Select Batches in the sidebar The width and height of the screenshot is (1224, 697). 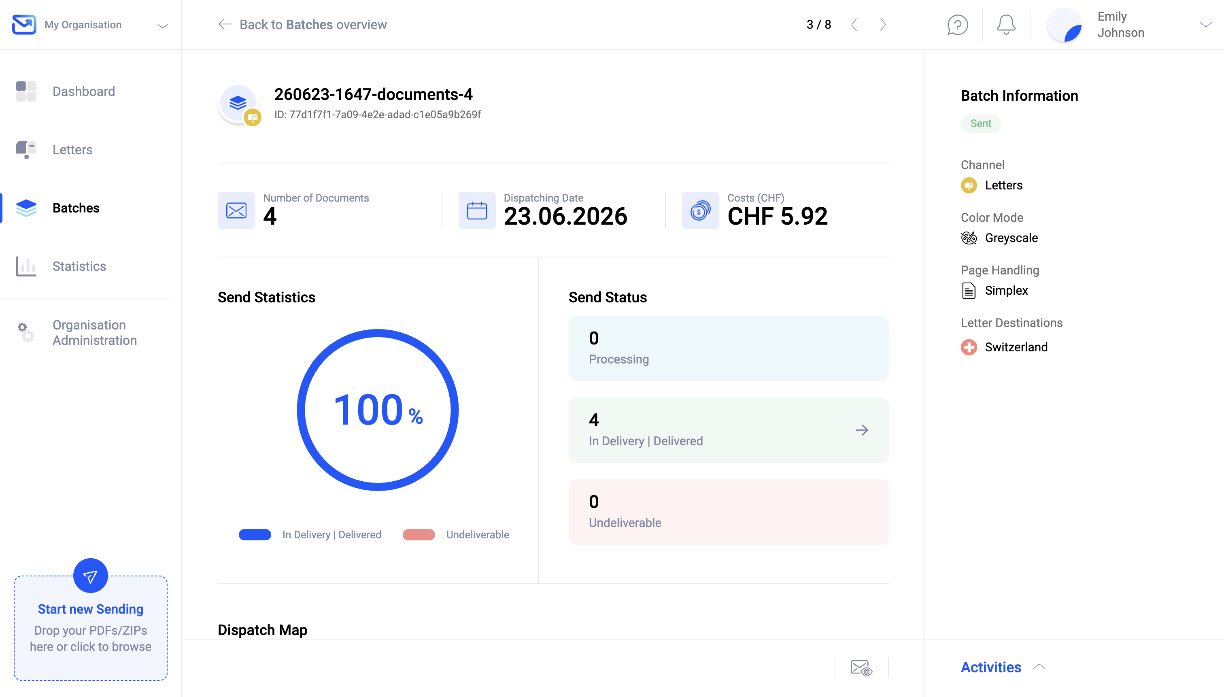(76, 208)
